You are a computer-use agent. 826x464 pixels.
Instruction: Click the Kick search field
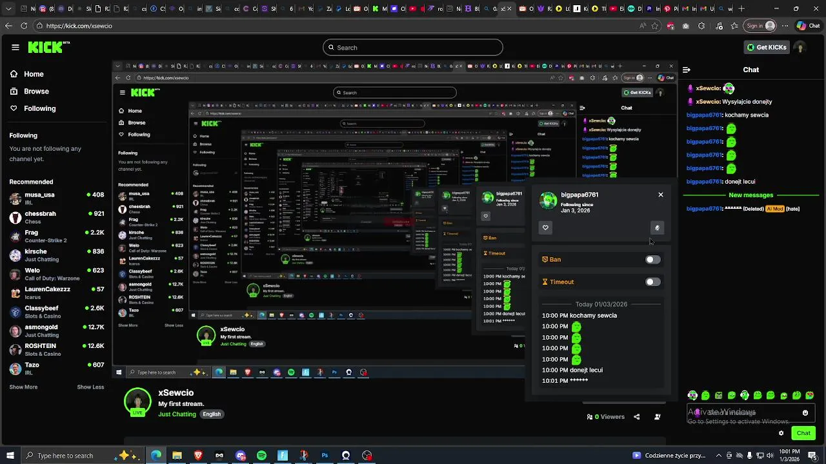[x=413, y=48]
